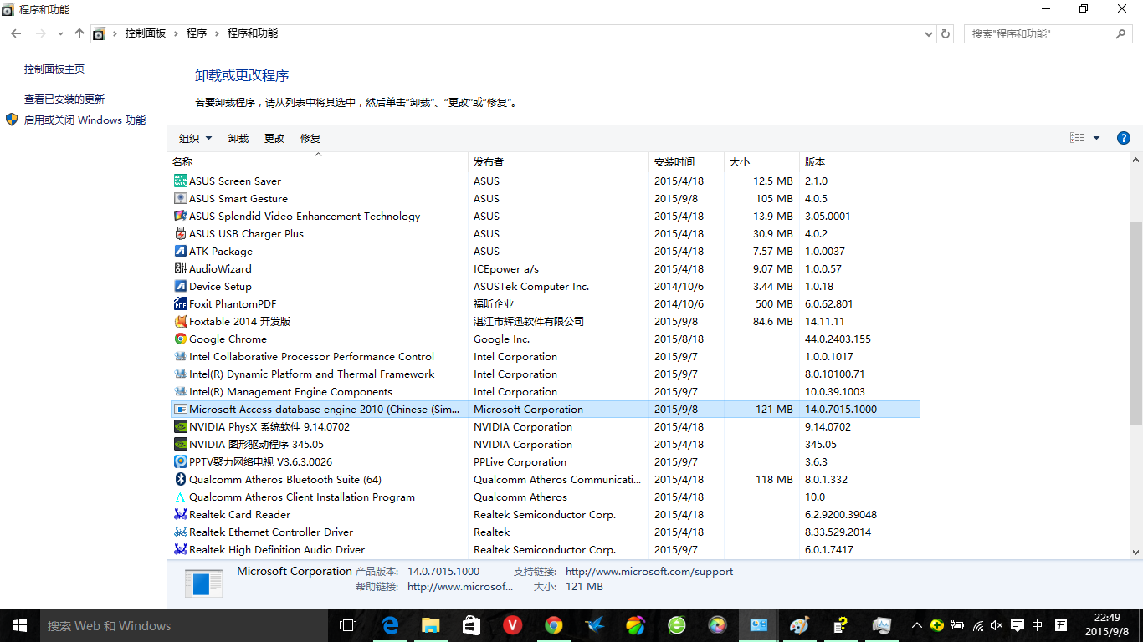Image resolution: width=1143 pixels, height=642 pixels.
Task: Click the 程序 breadcrumb segment
Action: [x=197, y=33]
